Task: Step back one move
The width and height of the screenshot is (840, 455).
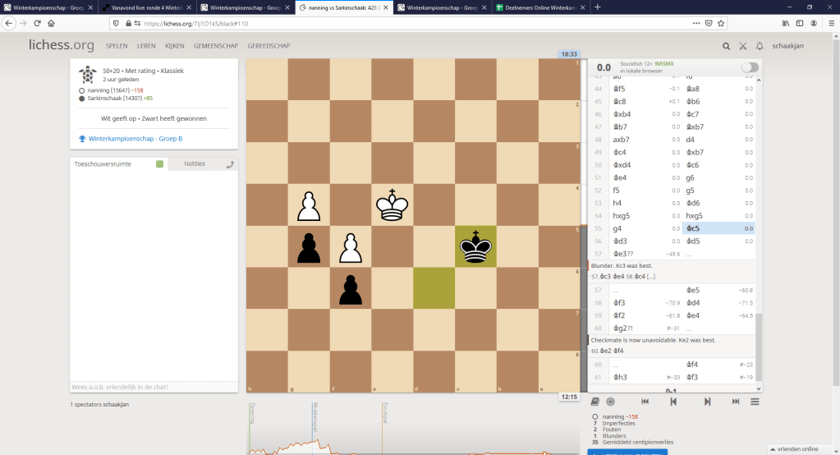Action: tap(673, 402)
